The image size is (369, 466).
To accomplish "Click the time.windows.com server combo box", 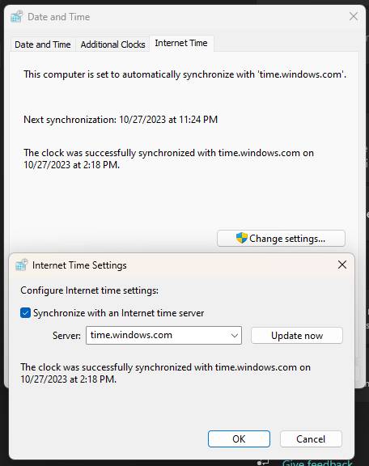I will (163, 336).
